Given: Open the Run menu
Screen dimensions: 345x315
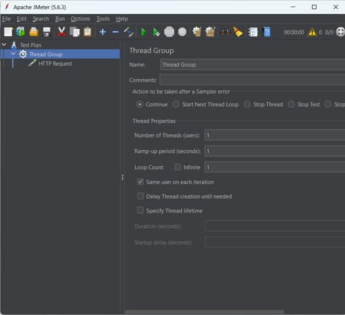Looking at the screenshot, I should [x=60, y=19].
